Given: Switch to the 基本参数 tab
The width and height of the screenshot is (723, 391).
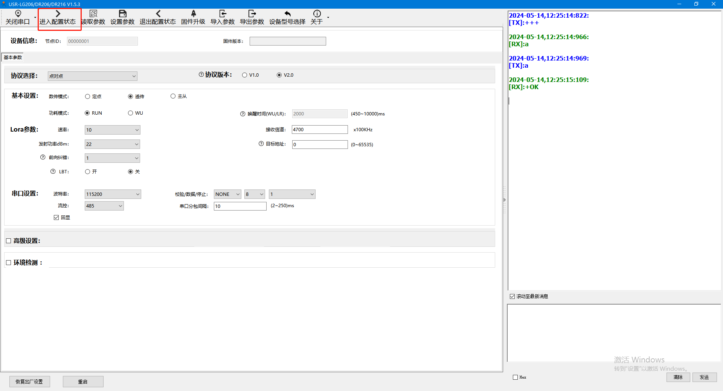Looking at the screenshot, I should pyautogui.click(x=13, y=58).
